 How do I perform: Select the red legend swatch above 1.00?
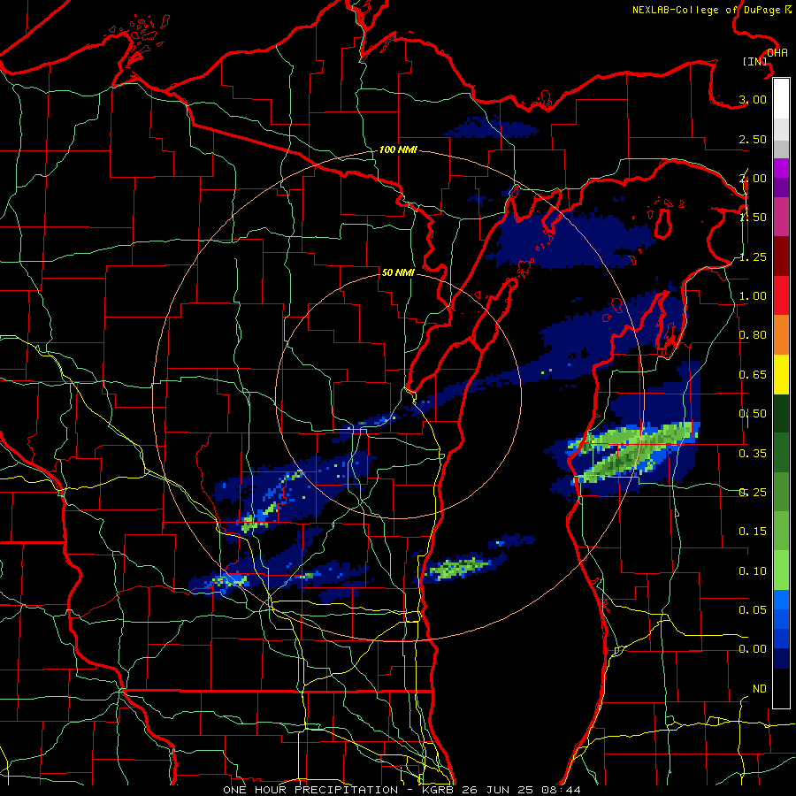click(781, 295)
